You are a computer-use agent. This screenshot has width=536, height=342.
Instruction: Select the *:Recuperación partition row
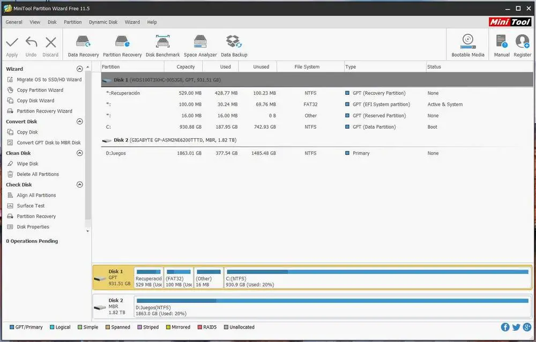point(317,93)
